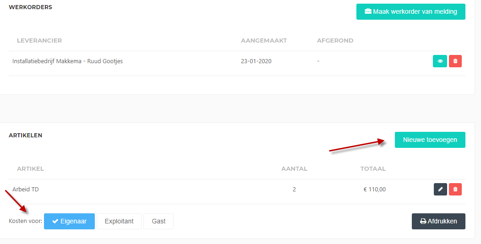481x244 pixels.
Task: Delete the Makkema work order with trash icon
Action: tap(455, 61)
